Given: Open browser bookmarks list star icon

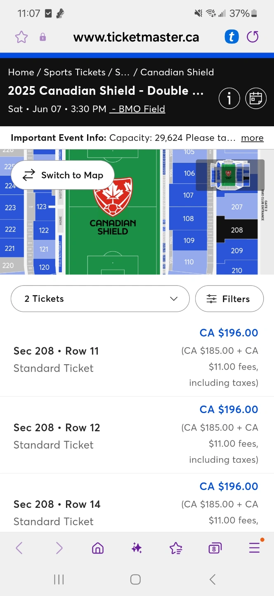Looking at the screenshot, I should (x=176, y=548).
